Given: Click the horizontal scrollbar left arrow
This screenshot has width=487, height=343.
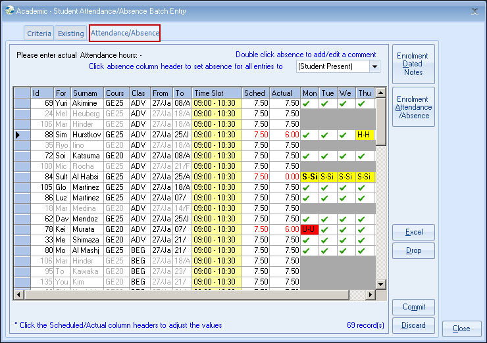Looking at the screenshot, I should (x=18, y=295).
